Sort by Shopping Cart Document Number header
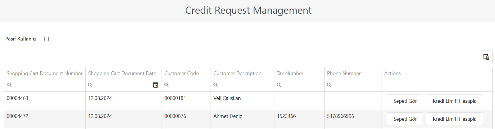Screen dimensions: 495x129 point(45,73)
